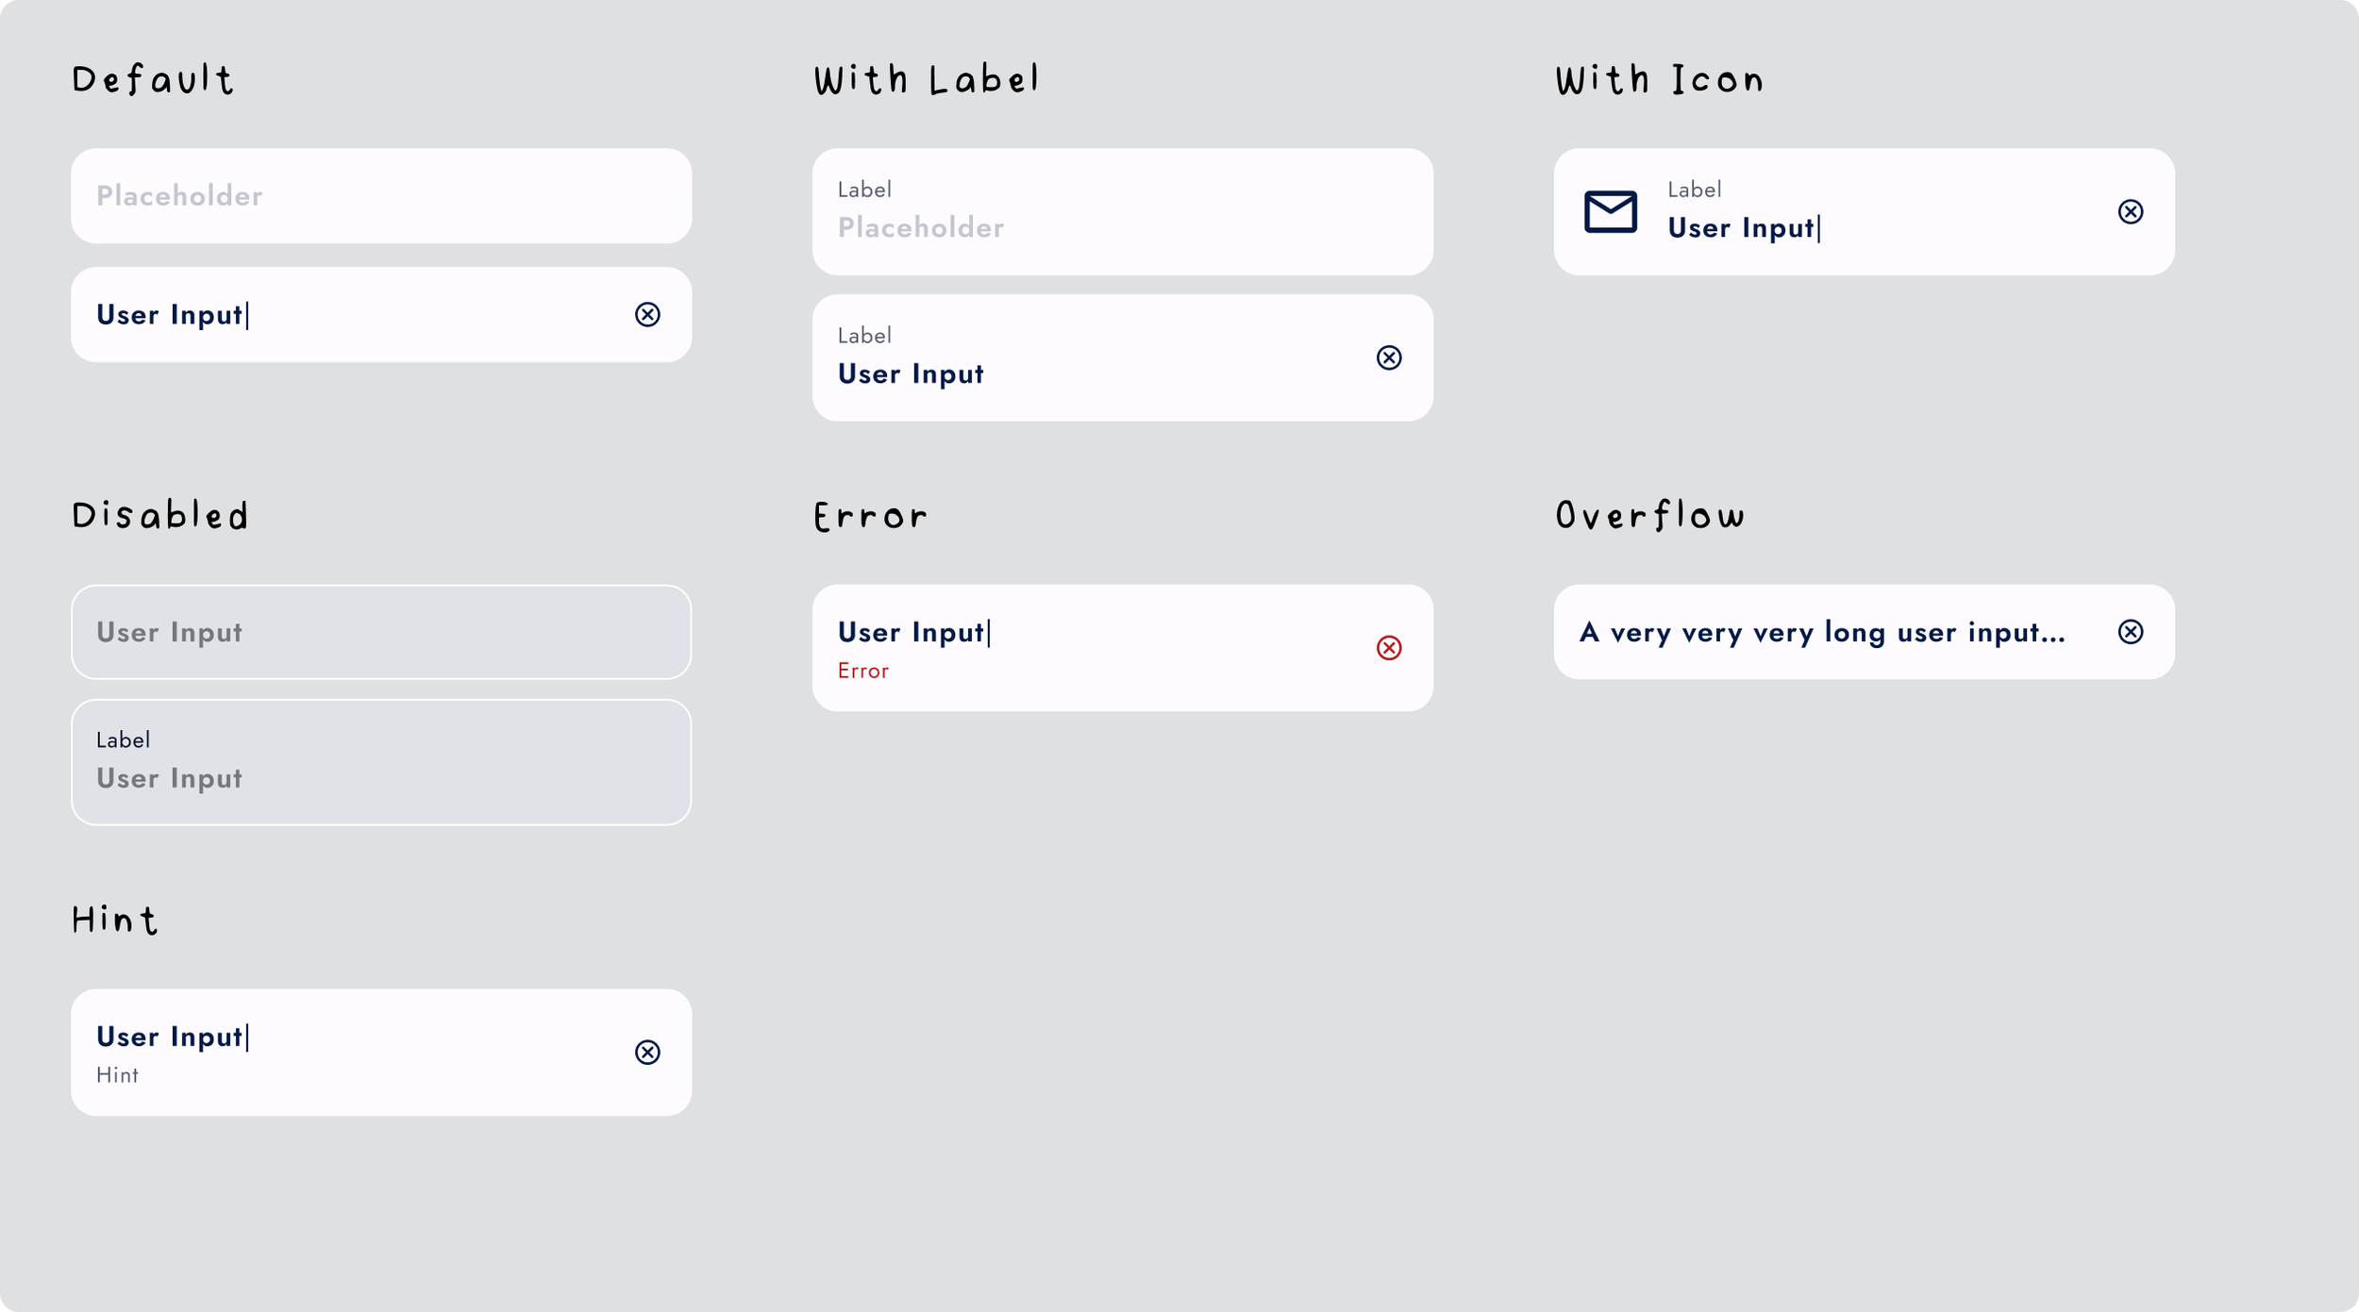The image size is (2359, 1312).
Task: Click the overflow long user input text
Action: [x=1822, y=632]
